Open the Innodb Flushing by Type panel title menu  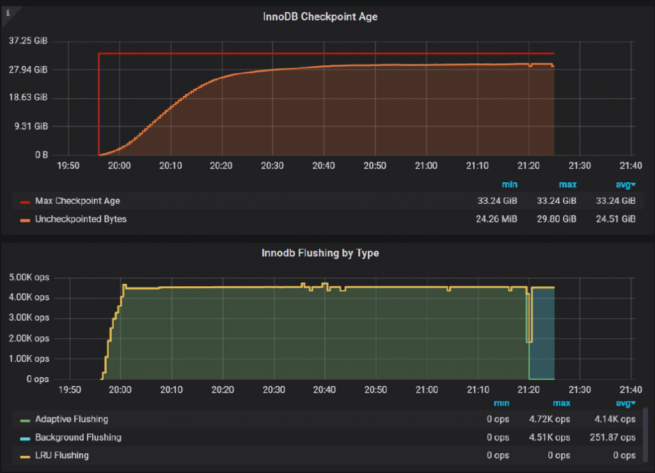pos(320,253)
